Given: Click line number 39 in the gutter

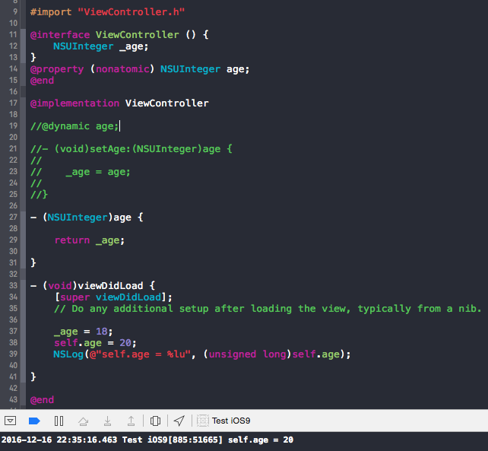Looking at the screenshot, I should [13, 354].
